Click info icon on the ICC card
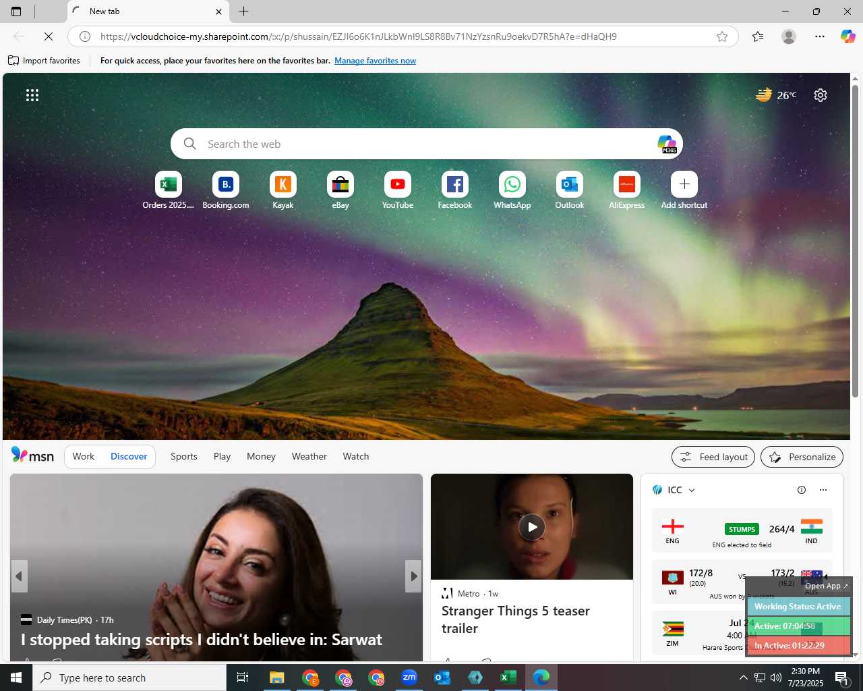The image size is (863, 691). tap(802, 490)
